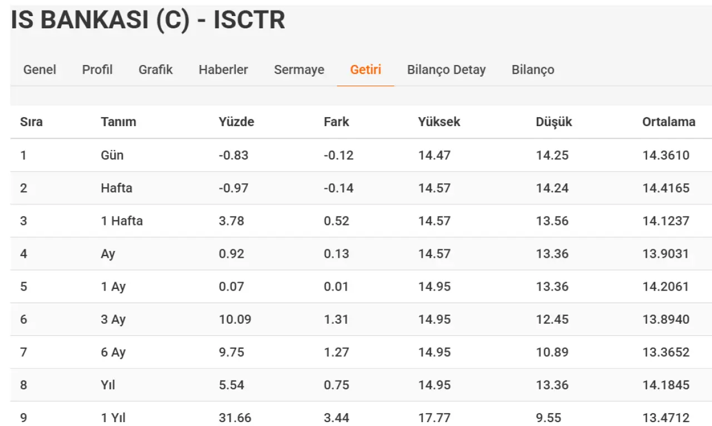Switch to the Profil tab

point(97,70)
